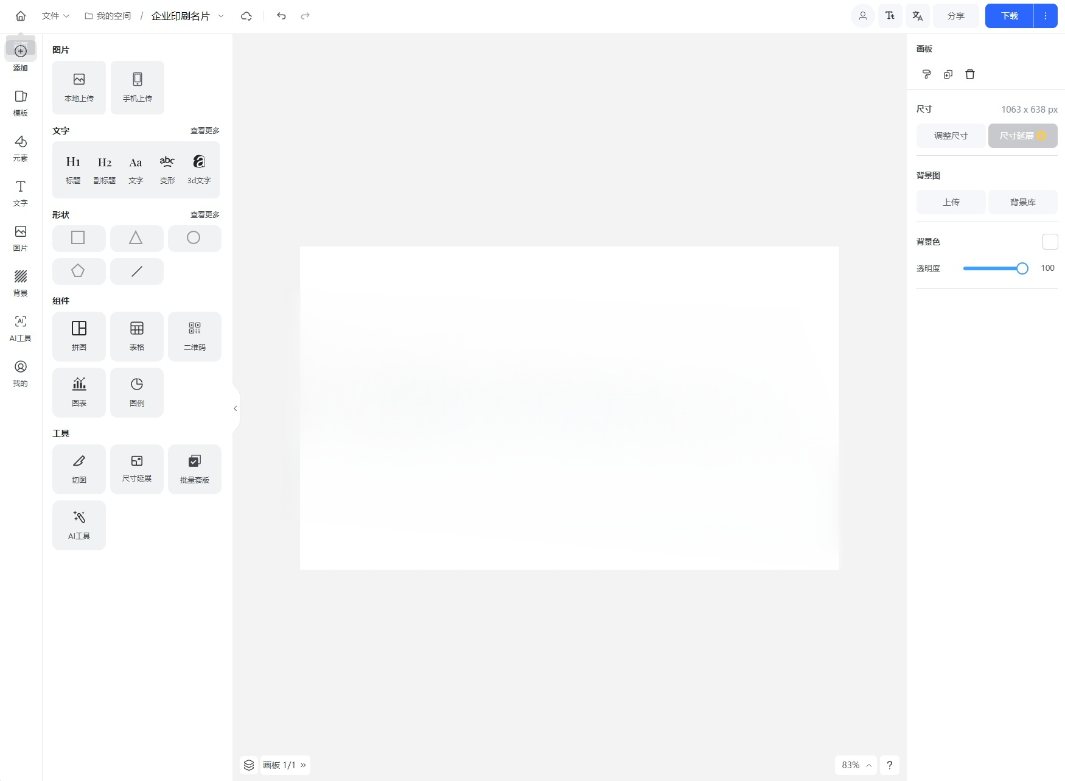
Task: Open the layers panel icon at bottom
Action: [x=249, y=765]
